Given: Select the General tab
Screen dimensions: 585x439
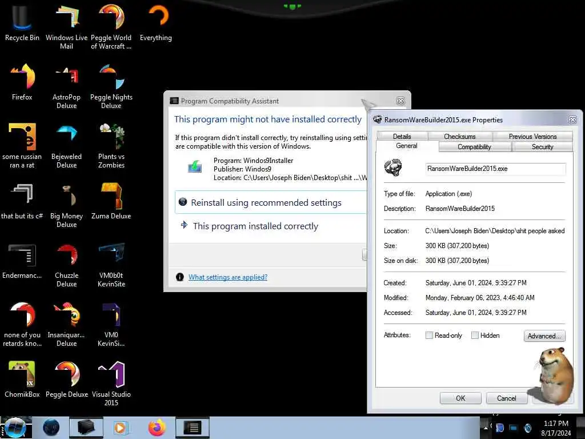Looking at the screenshot, I should point(407,146).
